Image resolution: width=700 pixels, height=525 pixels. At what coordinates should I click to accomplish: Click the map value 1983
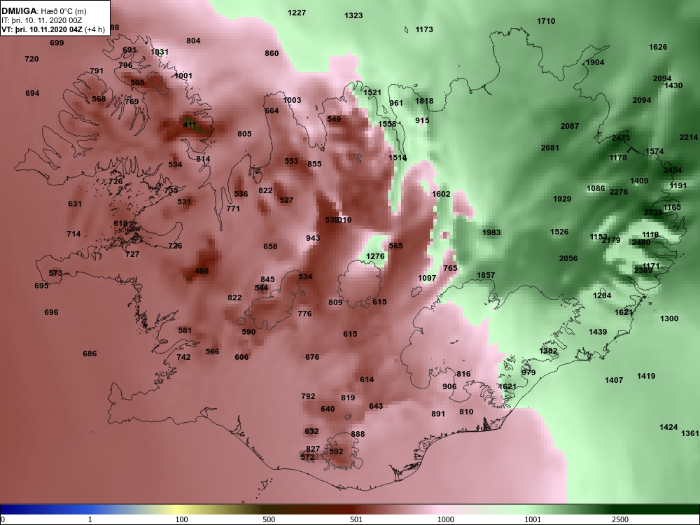coord(491,232)
